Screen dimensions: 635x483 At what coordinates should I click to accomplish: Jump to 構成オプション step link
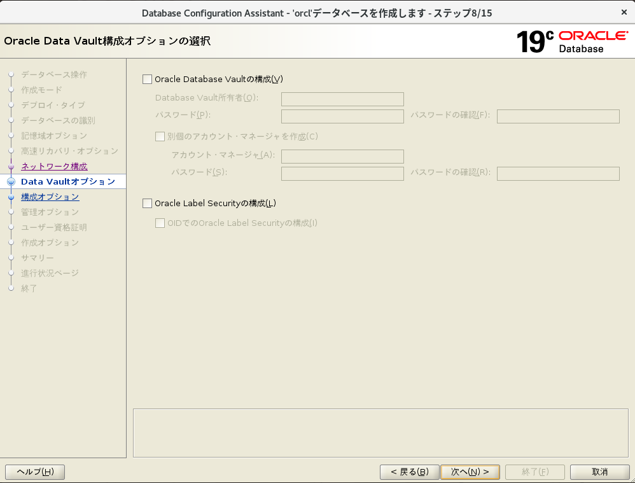point(50,197)
